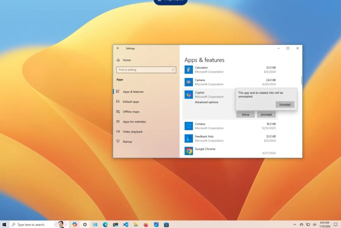Select the Feedback Hub entry name
Viewport: 341px width, 228px height.
[204, 136]
